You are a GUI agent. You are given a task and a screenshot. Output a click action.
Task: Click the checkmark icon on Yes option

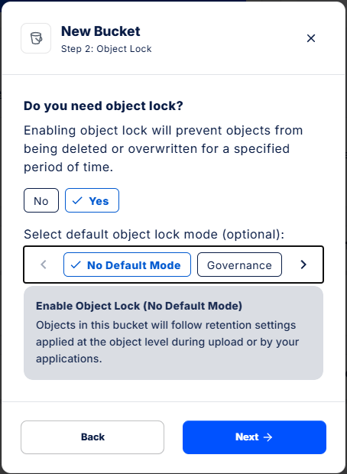(x=77, y=201)
